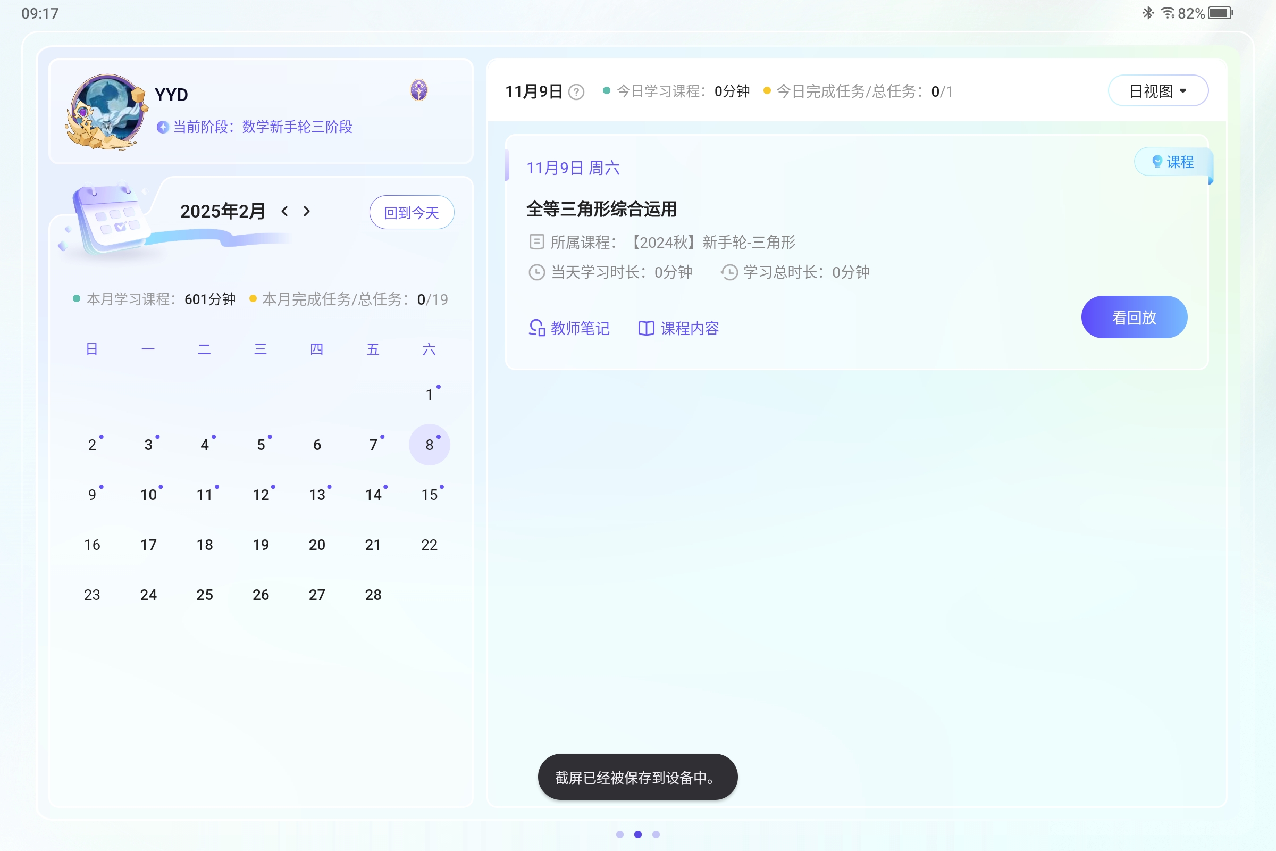Tap the clock icon before 当天学习时长
This screenshot has width=1276, height=851.
click(x=536, y=272)
